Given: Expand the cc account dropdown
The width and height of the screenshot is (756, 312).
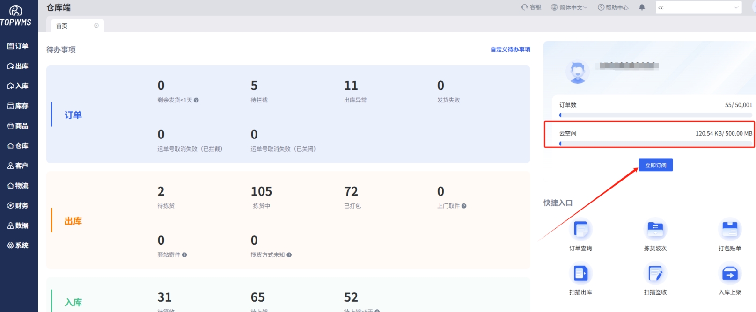Looking at the screenshot, I should pos(698,7).
